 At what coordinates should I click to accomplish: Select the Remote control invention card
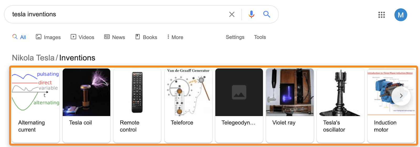[137, 105]
